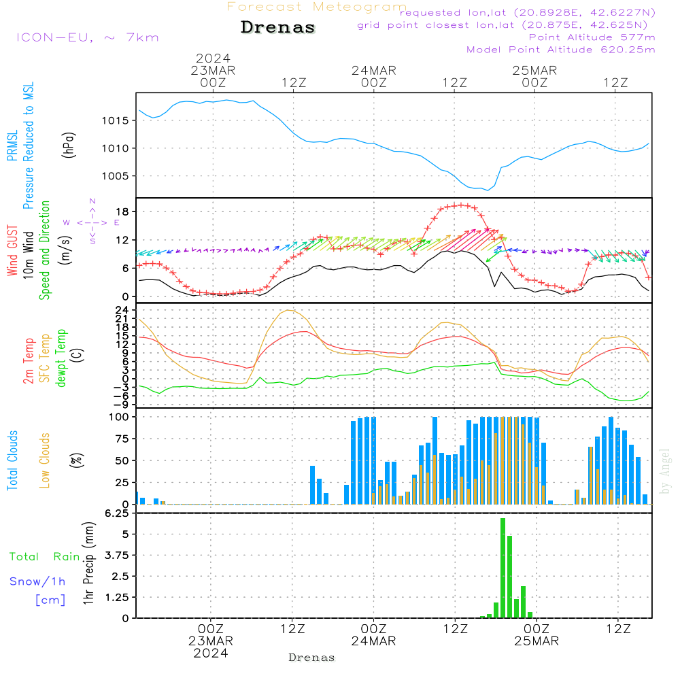Select the 'Forecast Meteogram' heading
Image resolution: width=680 pixels, height=680 pixels.
[x=317, y=7]
